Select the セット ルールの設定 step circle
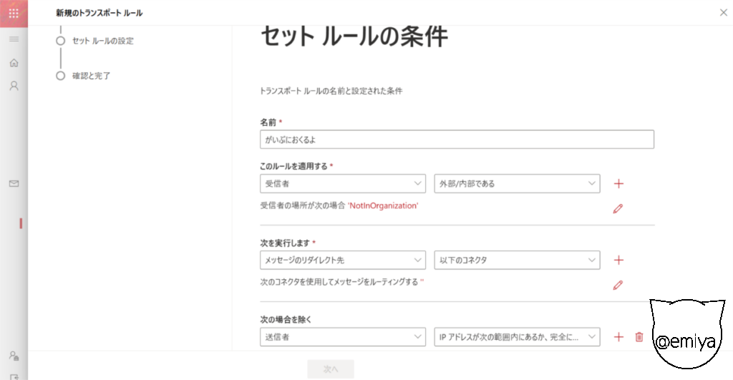733x380 pixels. tap(61, 41)
